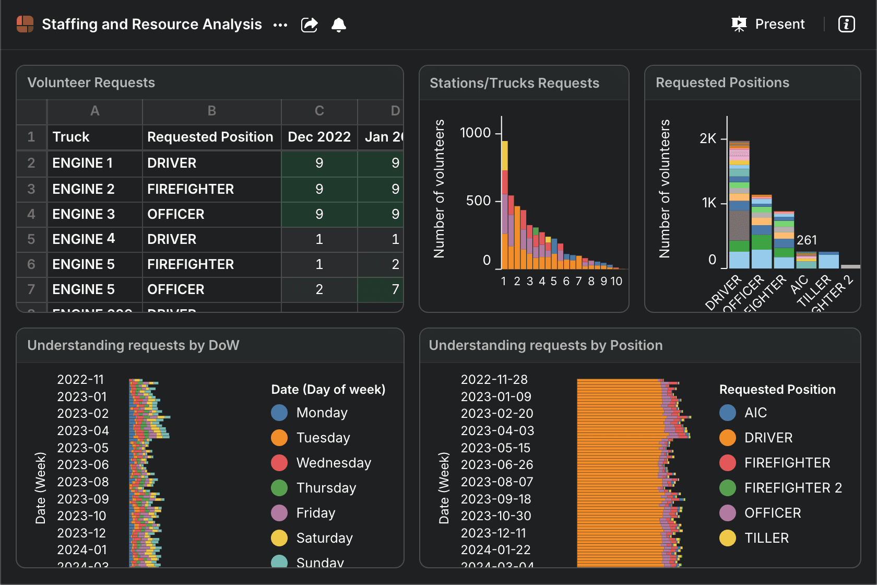Click the Date (Day of week) legend title
The image size is (877, 585).
coord(328,390)
